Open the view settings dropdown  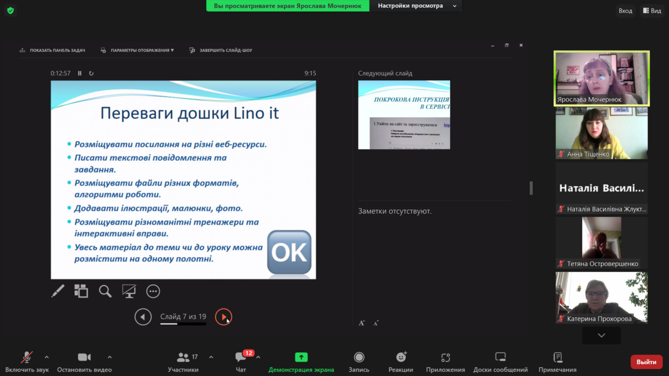[417, 6]
